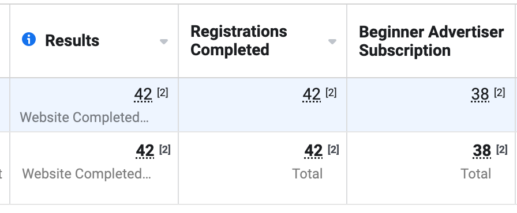Click footnote [2] beside highlighted Registrations 42
The height and width of the screenshot is (213, 517).
tap(331, 93)
